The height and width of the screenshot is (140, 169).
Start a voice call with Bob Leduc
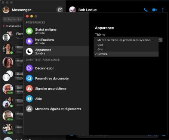(x=146, y=10)
